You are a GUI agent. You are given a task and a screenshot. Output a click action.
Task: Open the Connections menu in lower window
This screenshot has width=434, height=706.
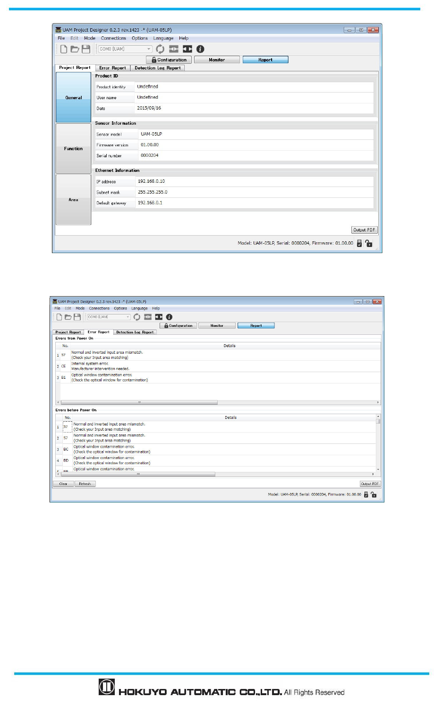99,308
